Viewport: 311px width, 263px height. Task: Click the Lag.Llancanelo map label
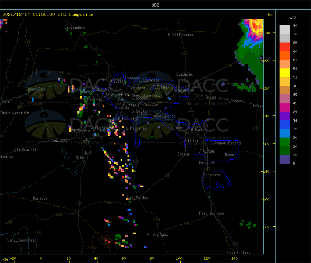(x=22, y=240)
